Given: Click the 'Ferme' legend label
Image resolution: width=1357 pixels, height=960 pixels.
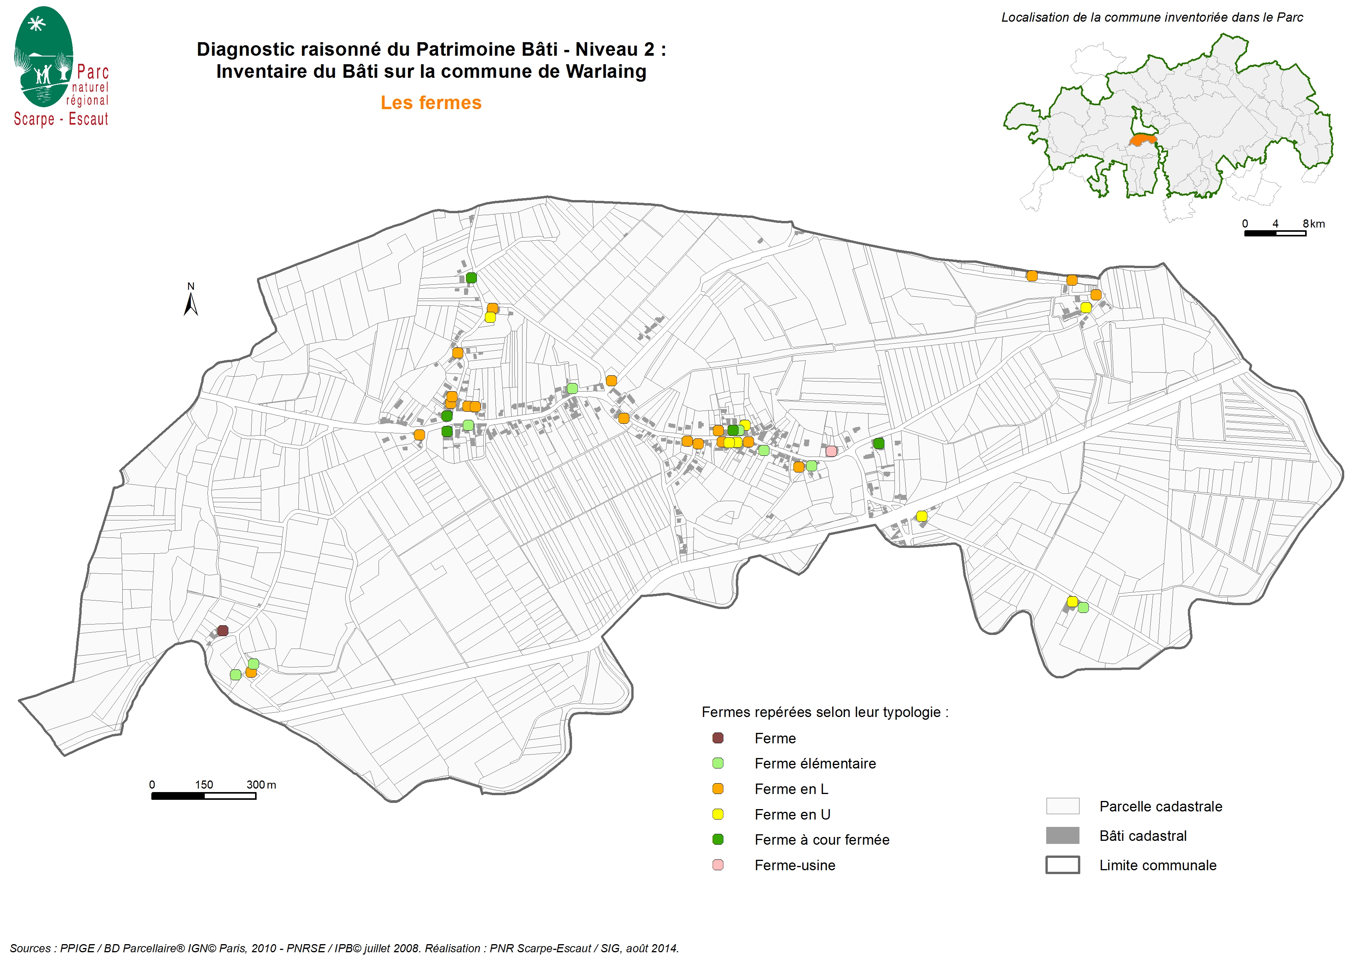Looking at the screenshot, I should 775,738.
